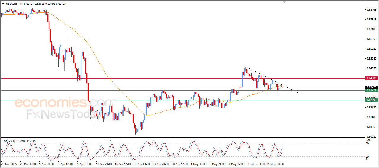This screenshot has width=379, height=168.
Task: Click the triangle arrow beside USDCHF,H4
Action: 4,4
